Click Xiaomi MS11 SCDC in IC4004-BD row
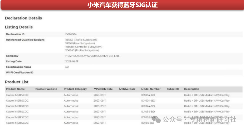 click(17, 100)
